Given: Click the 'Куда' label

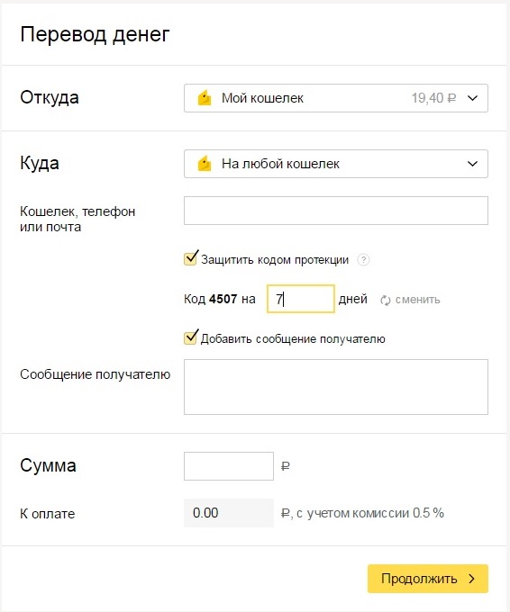Looking at the screenshot, I should tap(40, 163).
